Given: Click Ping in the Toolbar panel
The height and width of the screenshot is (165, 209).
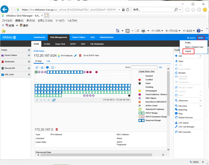Looking at the screenshot, I should 180,113.
